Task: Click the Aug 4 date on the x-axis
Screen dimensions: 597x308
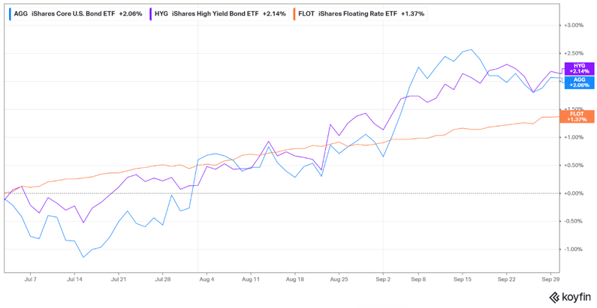Action: click(x=206, y=277)
